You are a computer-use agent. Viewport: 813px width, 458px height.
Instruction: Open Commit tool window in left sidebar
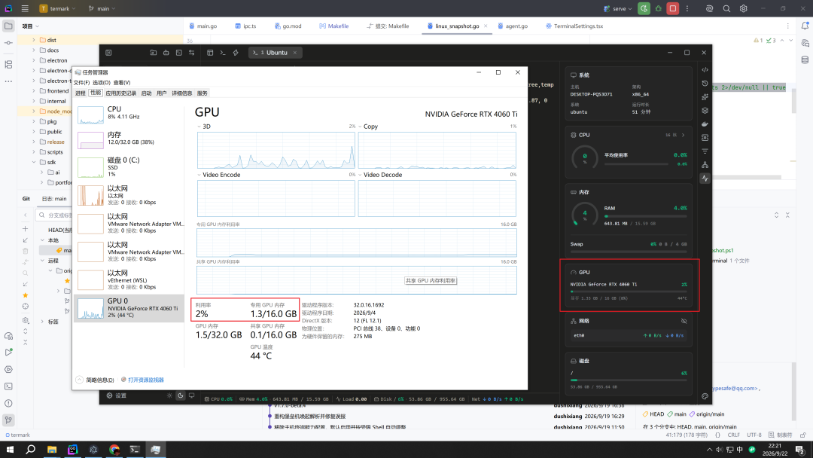[x=8, y=42]
